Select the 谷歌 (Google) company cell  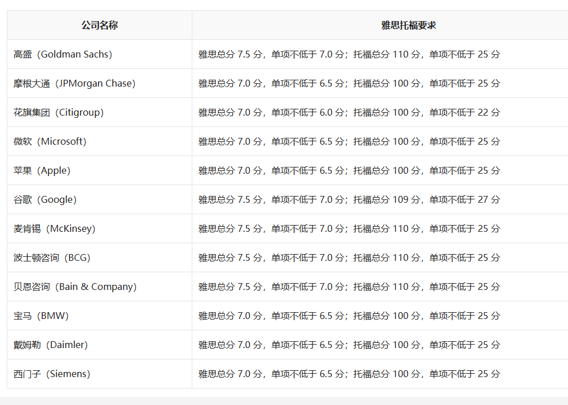click(45, 200)
